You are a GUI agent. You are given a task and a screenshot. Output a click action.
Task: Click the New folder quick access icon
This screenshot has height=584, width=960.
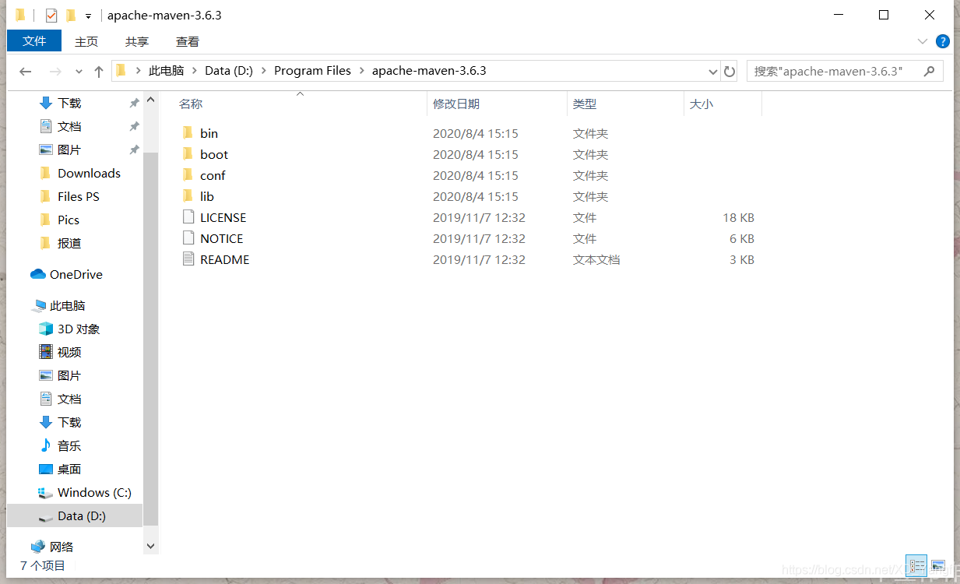71,16
